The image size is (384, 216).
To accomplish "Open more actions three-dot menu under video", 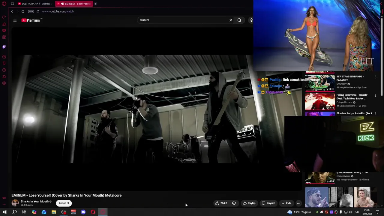I will click(298, 203).
